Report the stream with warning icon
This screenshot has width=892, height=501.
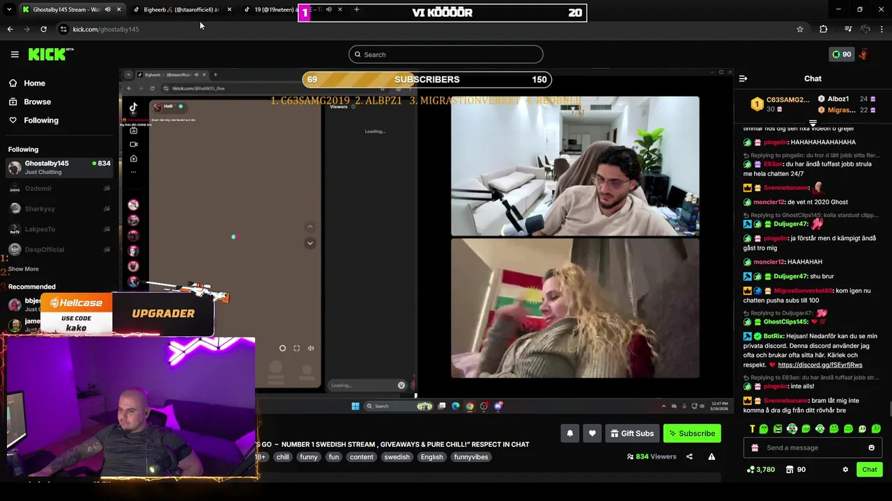pyautogui.click(x=712, y=456)
